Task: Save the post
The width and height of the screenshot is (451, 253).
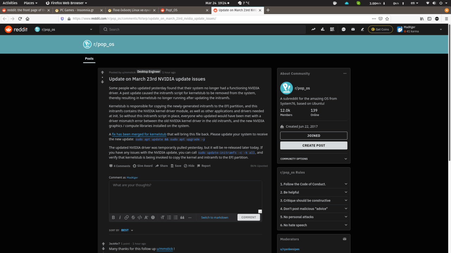Action: [x=176, y=166]
